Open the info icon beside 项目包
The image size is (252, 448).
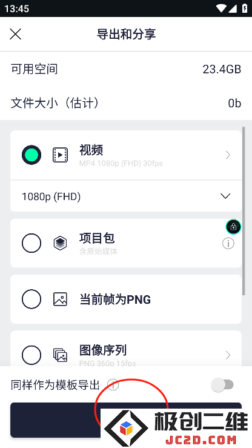(x=228, y=244)
